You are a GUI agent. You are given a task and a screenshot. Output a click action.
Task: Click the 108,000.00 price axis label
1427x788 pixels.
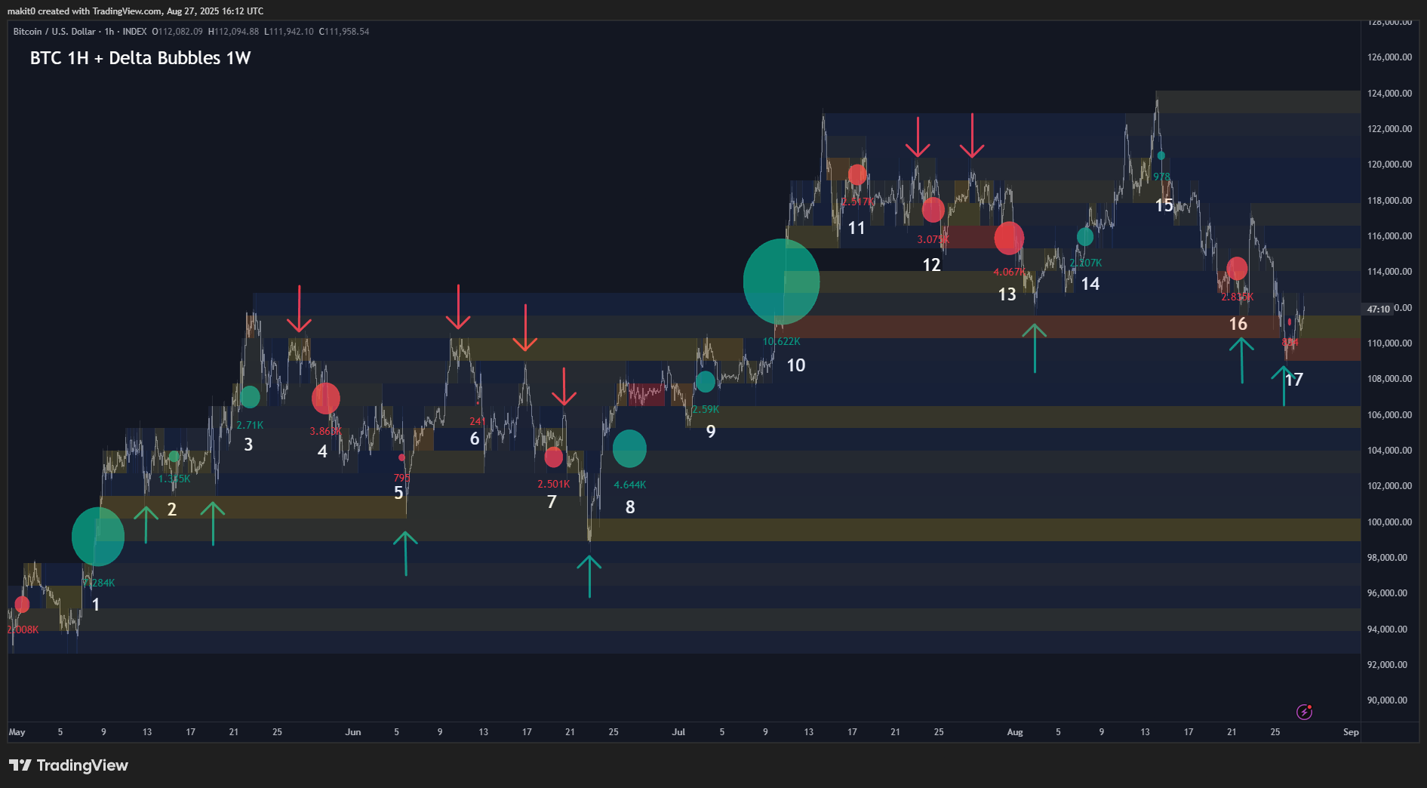[x=1389, y=379]
